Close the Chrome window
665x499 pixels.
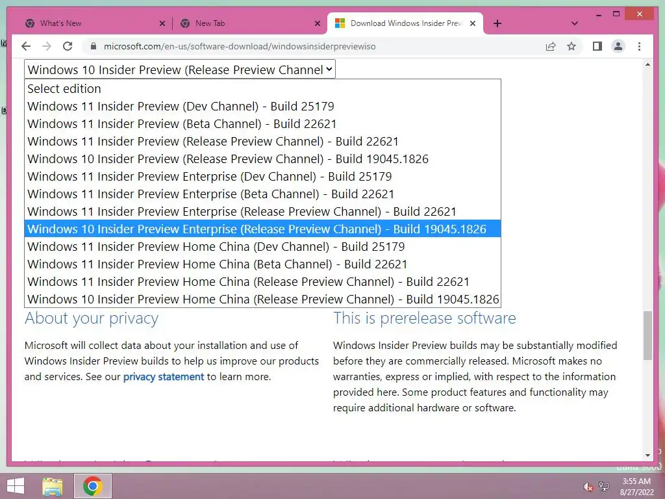coord(640,14)
